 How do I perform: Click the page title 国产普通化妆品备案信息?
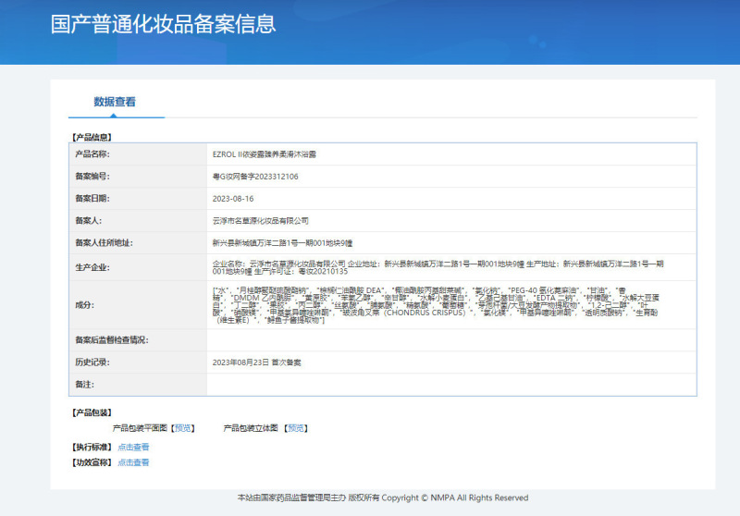164,24
